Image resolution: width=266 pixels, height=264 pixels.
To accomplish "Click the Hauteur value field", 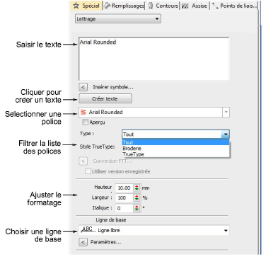I will pos(125,188).
